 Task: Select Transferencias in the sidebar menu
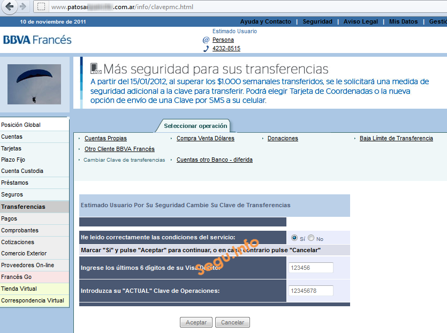click(x=34, y=207)
